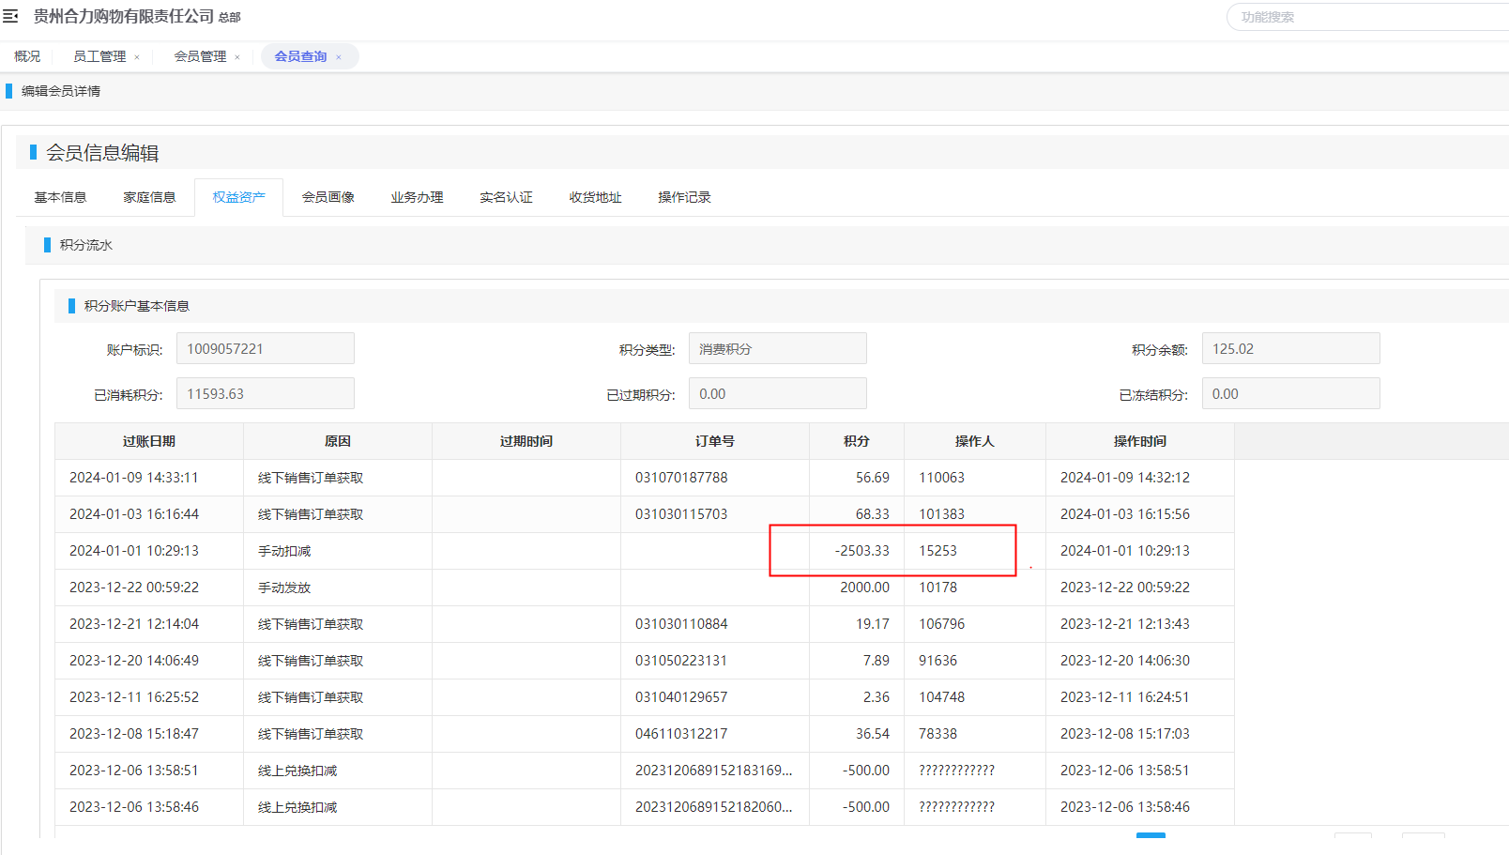This screenshot has width=1509, height=855.
Task: Switch to the 概况 tab
Action: point(27,56)
